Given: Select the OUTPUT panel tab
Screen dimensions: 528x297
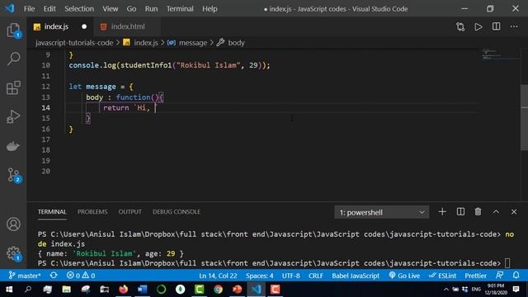Looking at the screenshot, I should point(130,212).
